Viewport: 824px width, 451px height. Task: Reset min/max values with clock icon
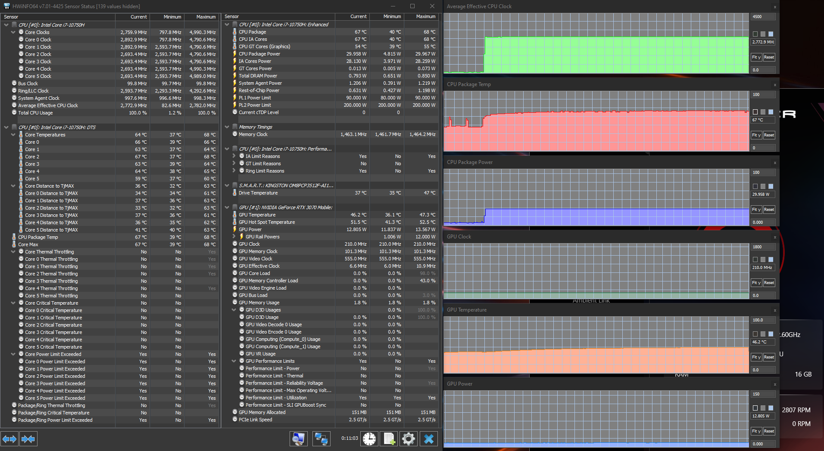(369, 439)
